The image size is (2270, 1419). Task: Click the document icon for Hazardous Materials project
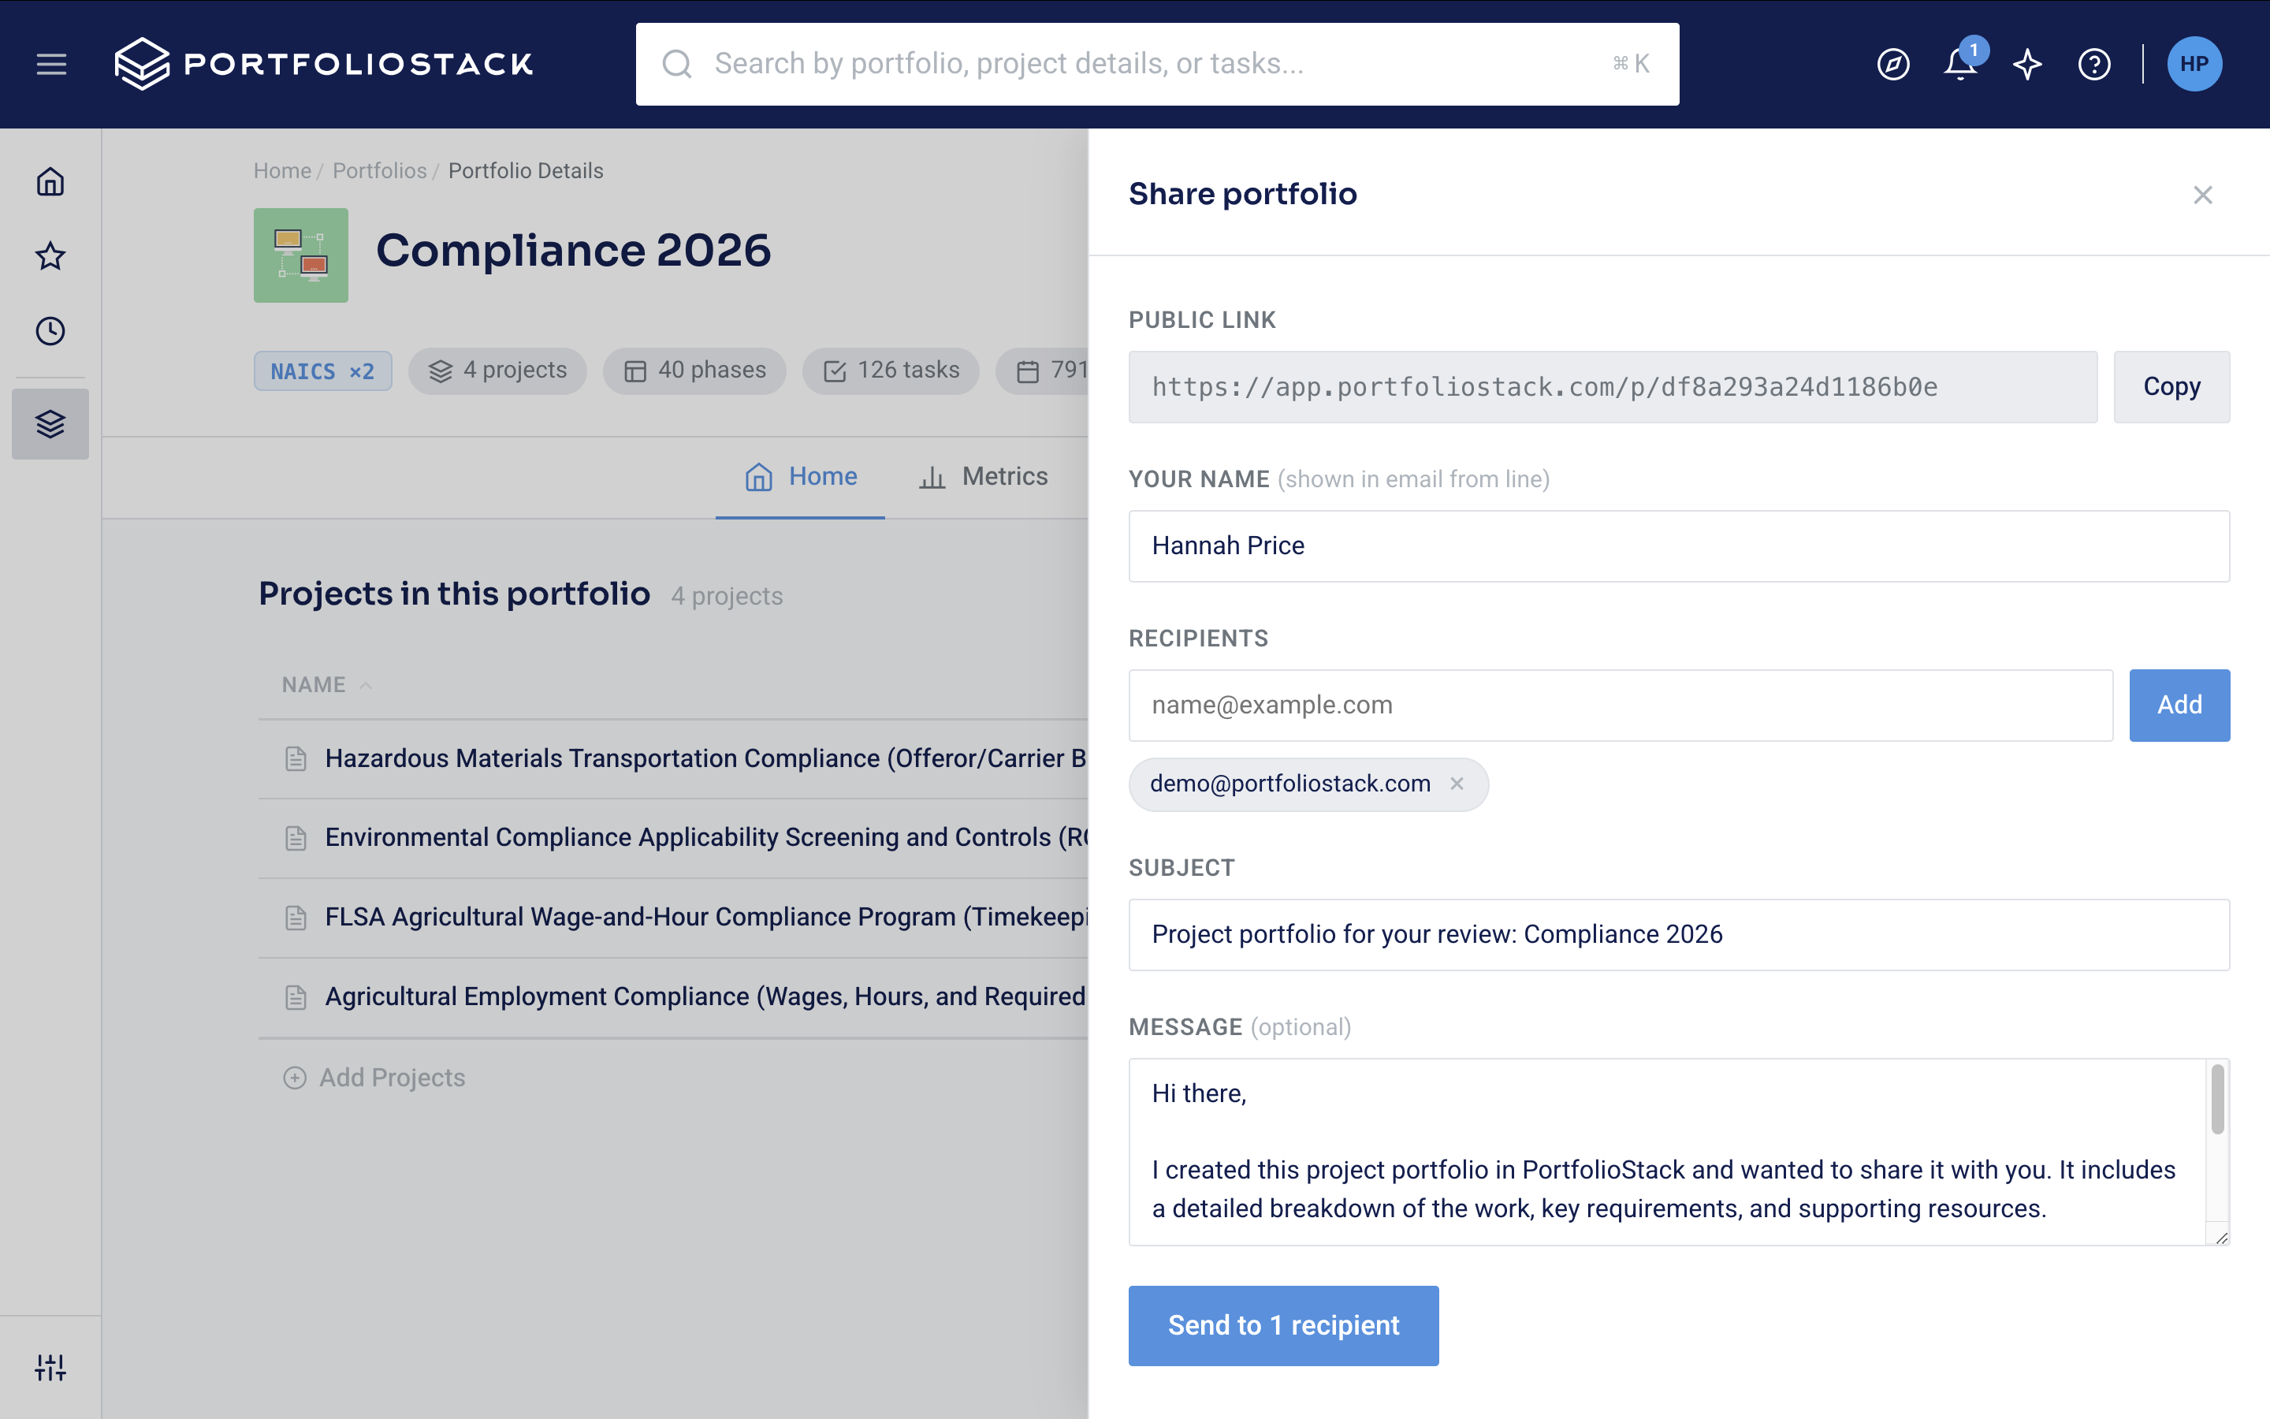(x=296, y=758)
